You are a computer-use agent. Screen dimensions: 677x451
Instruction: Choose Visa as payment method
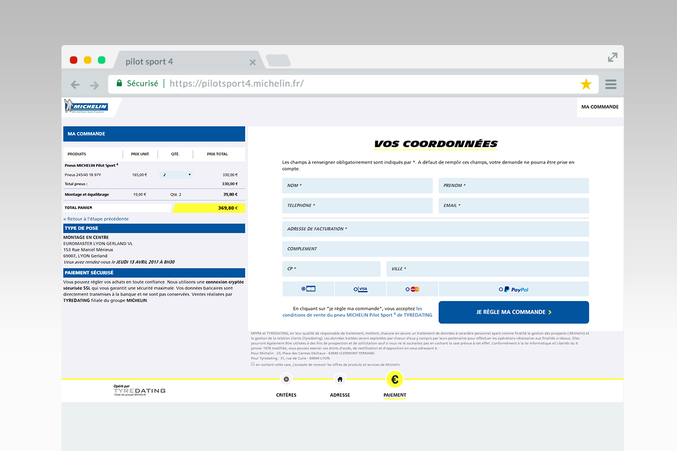(361, 289)
